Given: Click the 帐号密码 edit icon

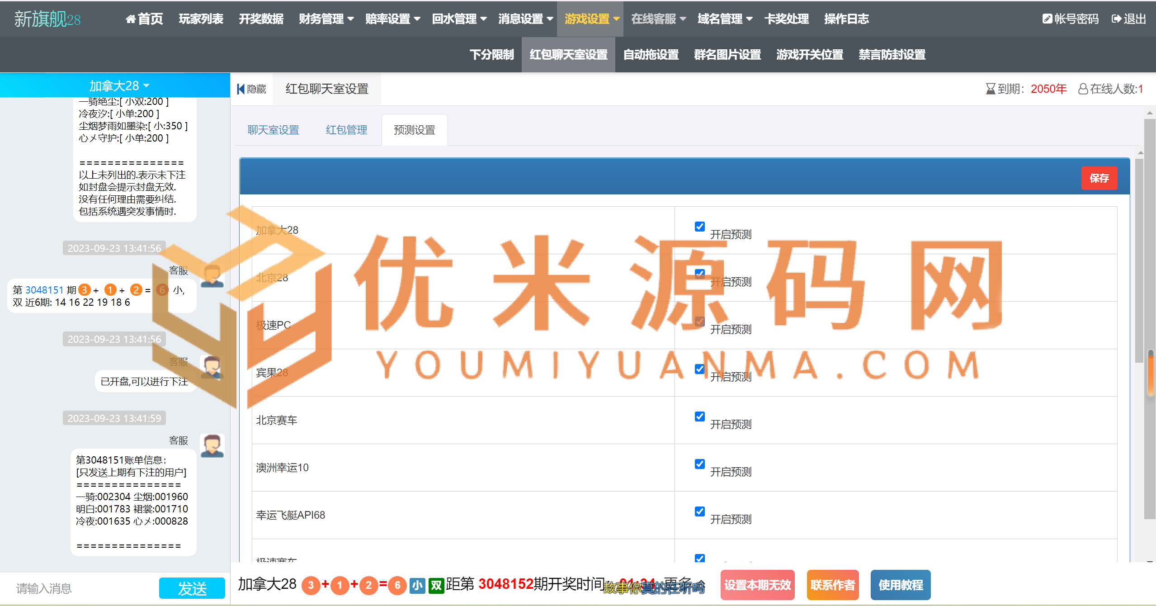Looking at the screenshot, I should (x=1047, y=19).
